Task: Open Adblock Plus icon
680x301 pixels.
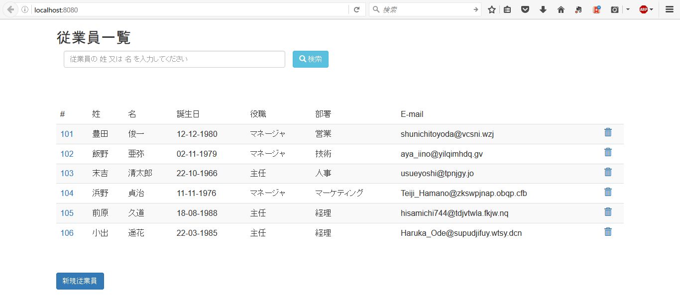Action: coord(644,9)
